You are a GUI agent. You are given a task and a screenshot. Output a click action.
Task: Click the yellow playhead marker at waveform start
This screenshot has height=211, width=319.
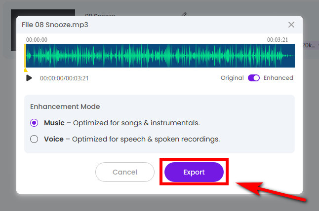(26, 57)
